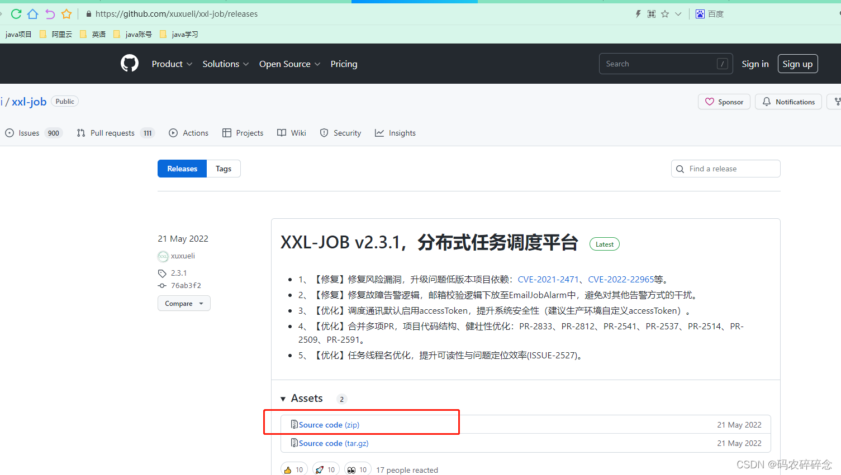Click the Sponsor heart button
This screenshot has height=475, width=841.
(x=724, y=102)
